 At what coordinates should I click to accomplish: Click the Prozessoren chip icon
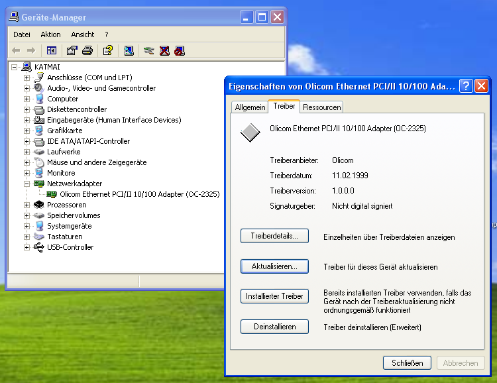coord(39,205)
